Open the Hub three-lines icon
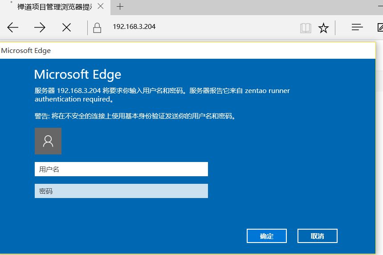 [x=357, y=28]
